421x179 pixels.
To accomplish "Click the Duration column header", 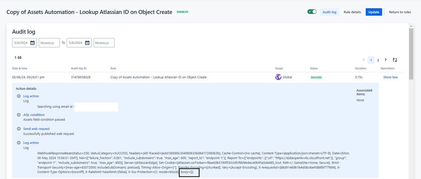I will pyautogui.click(x=360, y=68).
